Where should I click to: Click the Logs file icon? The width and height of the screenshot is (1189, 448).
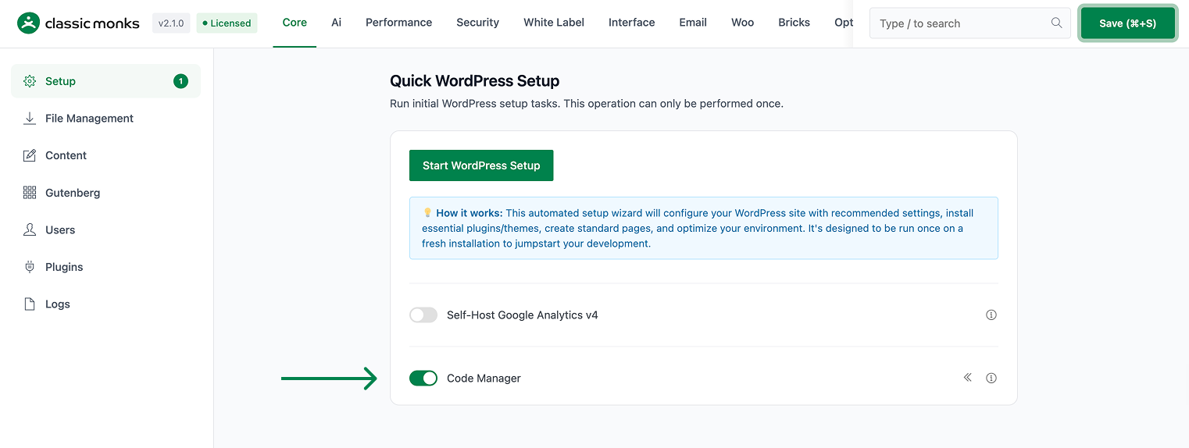(x=30, y=304)
